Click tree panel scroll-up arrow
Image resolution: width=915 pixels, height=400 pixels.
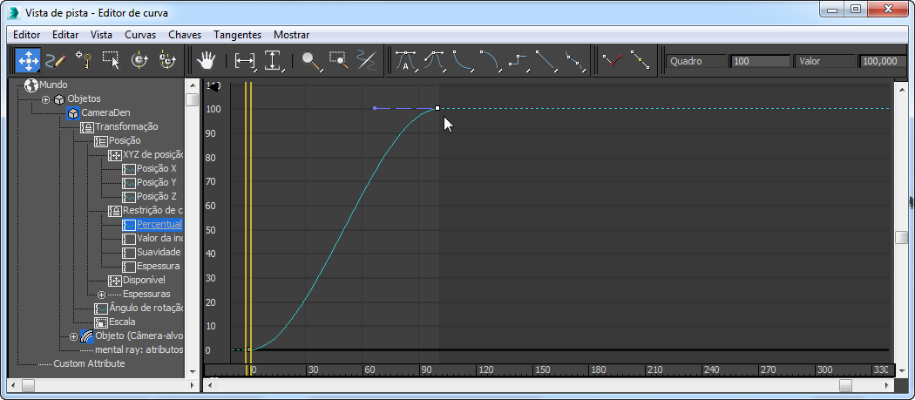coord(192,85)
